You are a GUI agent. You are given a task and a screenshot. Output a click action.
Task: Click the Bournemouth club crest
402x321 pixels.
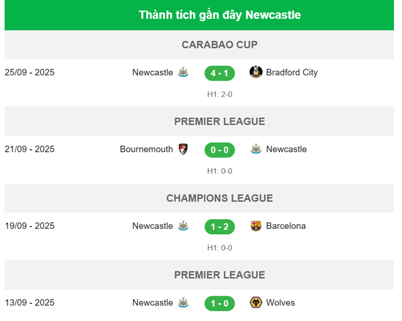click(x=183, y=149)
